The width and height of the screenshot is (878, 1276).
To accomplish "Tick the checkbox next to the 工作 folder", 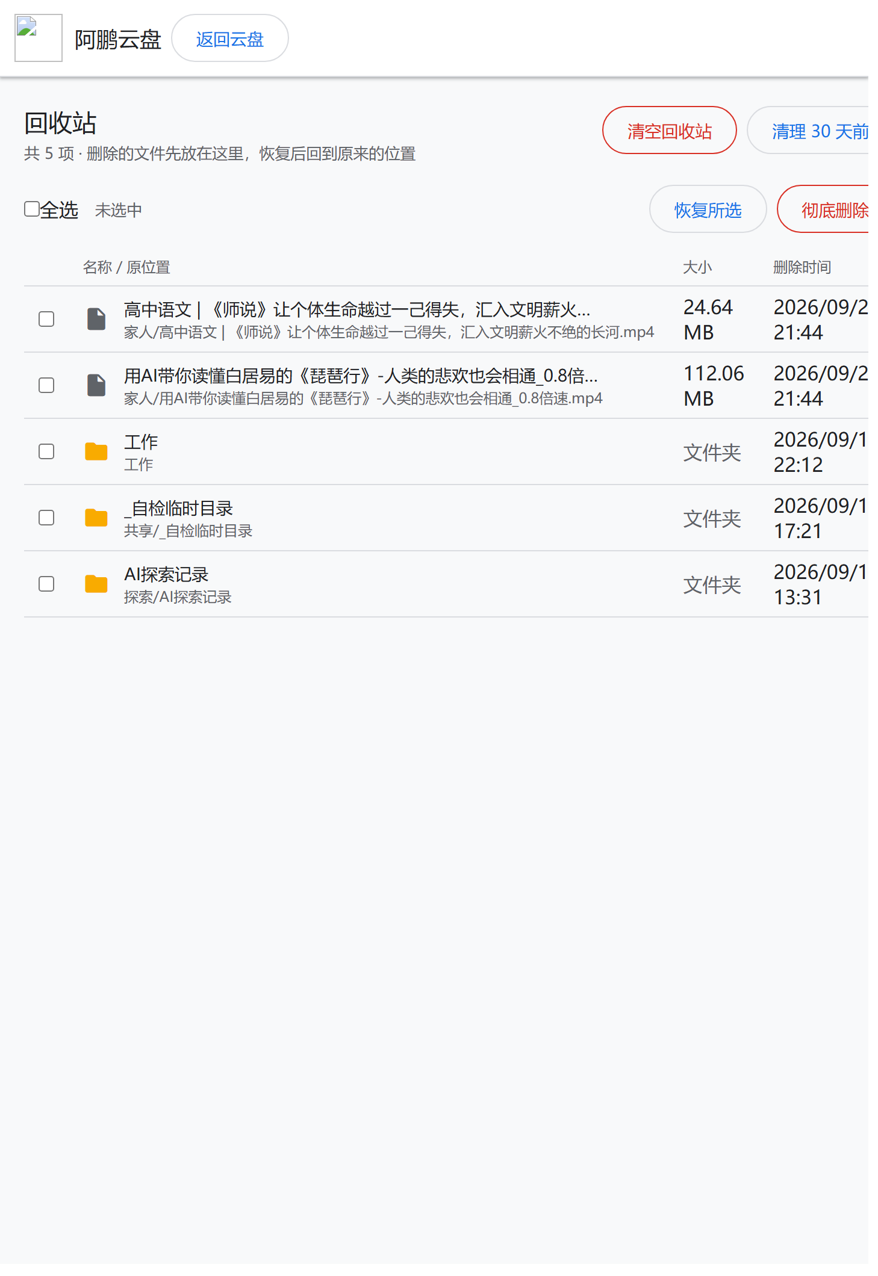I will tap(46, 451).
